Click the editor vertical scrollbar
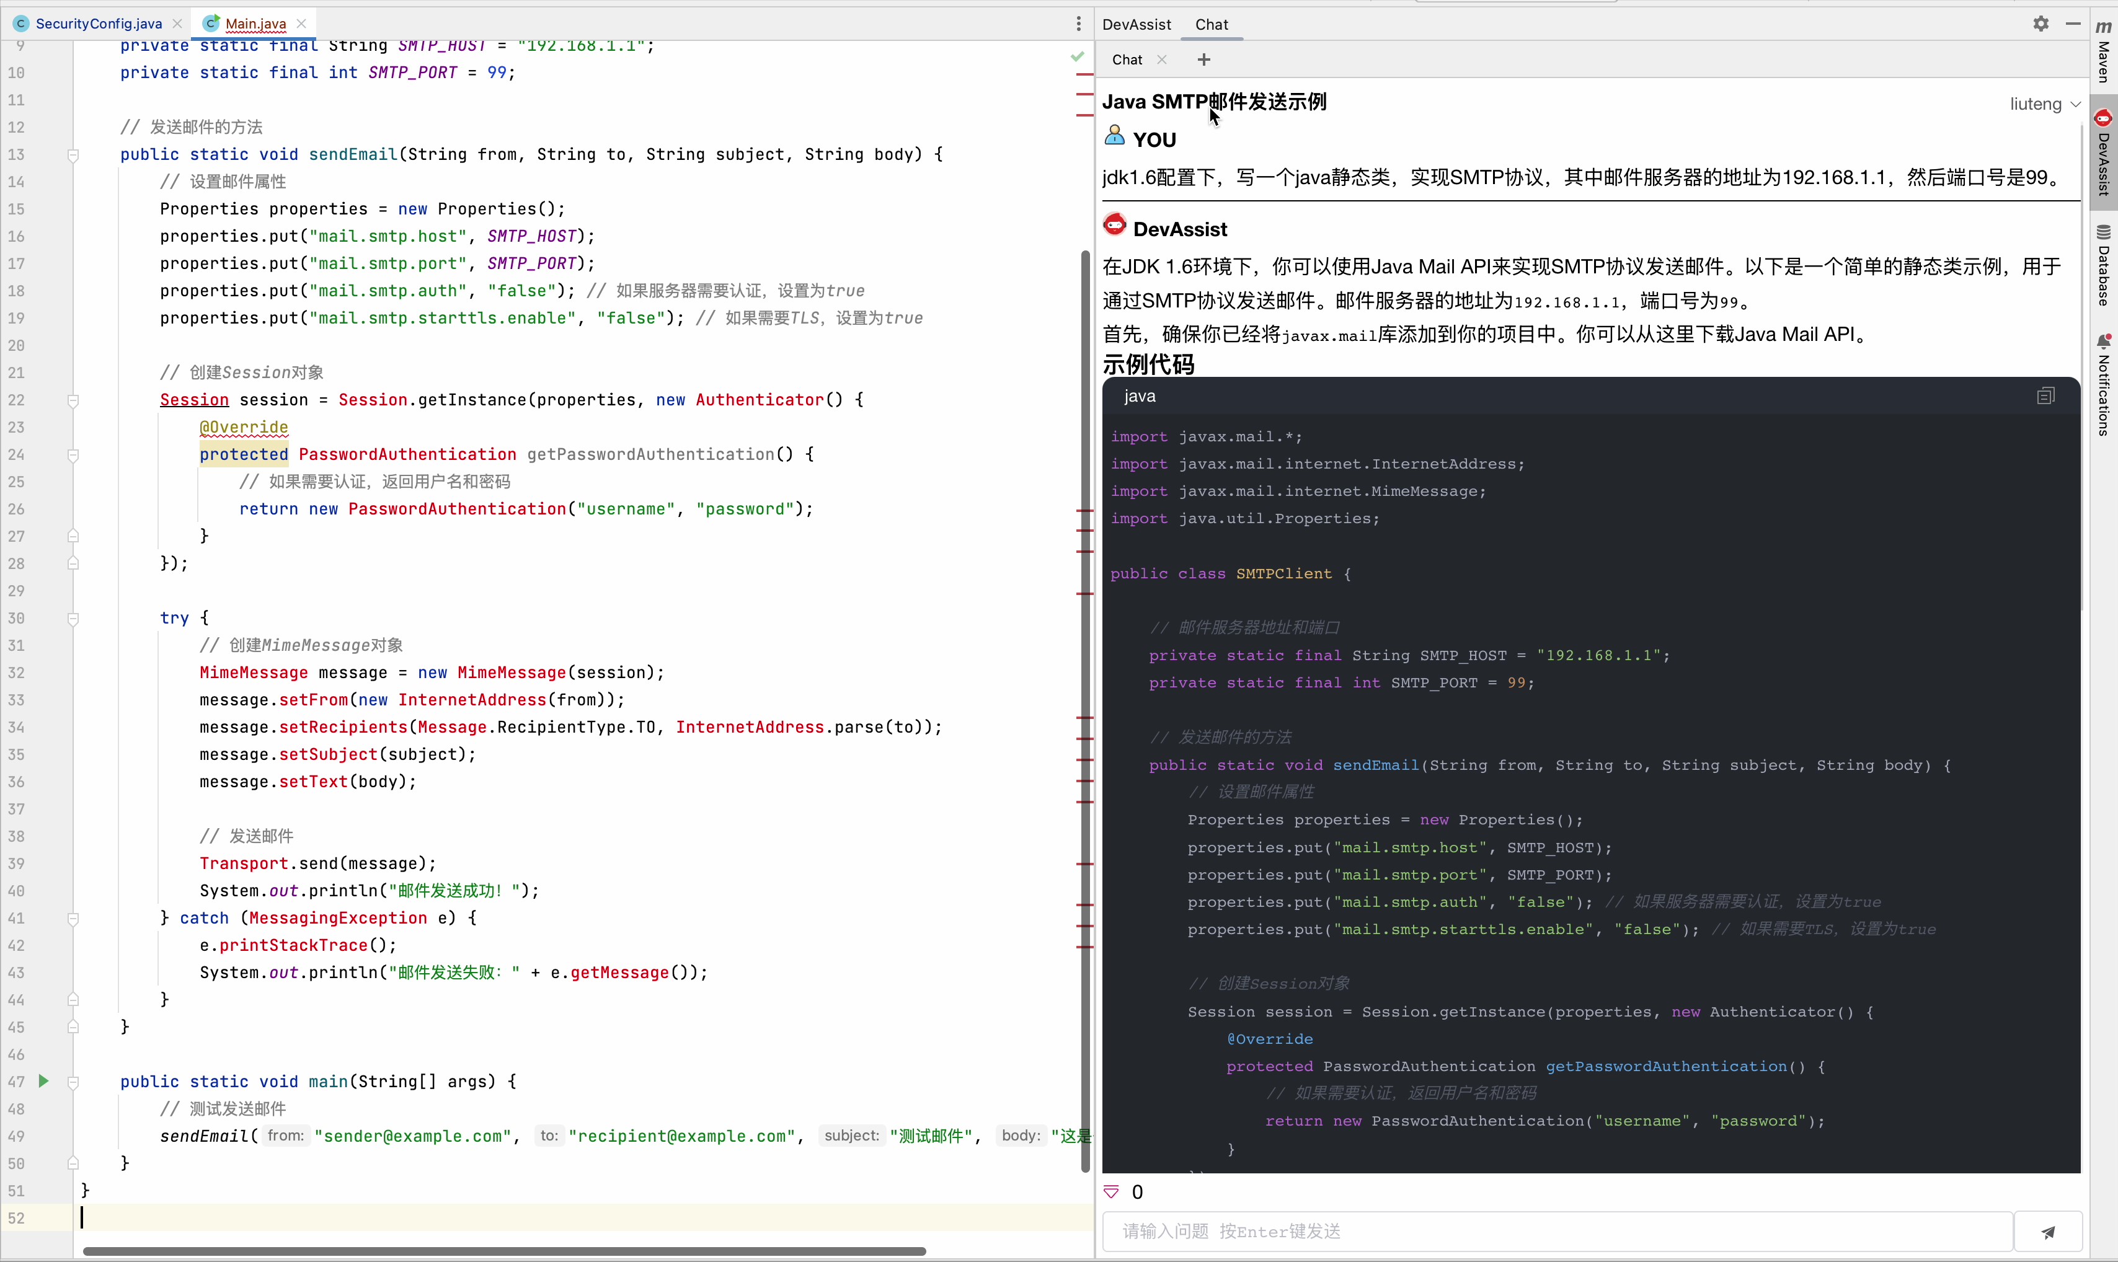Screen dimensions: 2118x1262 [x=1086, y=711]
